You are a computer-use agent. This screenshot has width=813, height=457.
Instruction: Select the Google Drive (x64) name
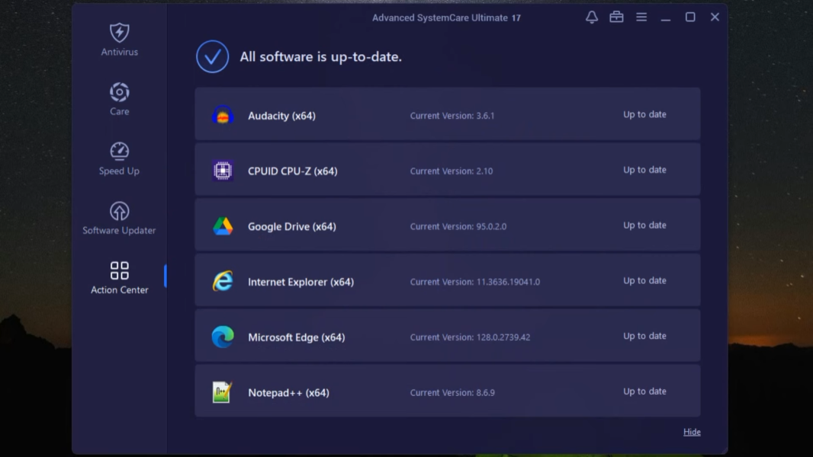coord(292,227)
